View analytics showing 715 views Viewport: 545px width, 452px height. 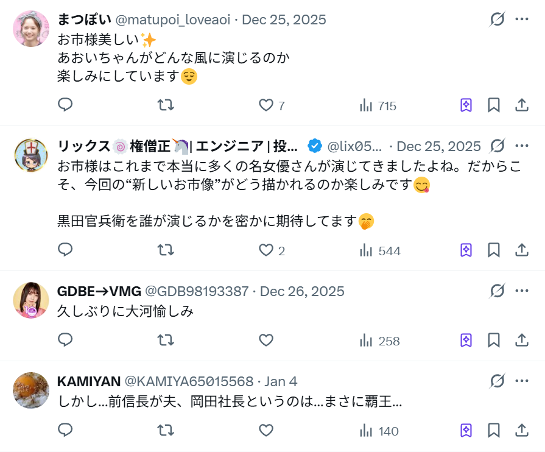378,106
